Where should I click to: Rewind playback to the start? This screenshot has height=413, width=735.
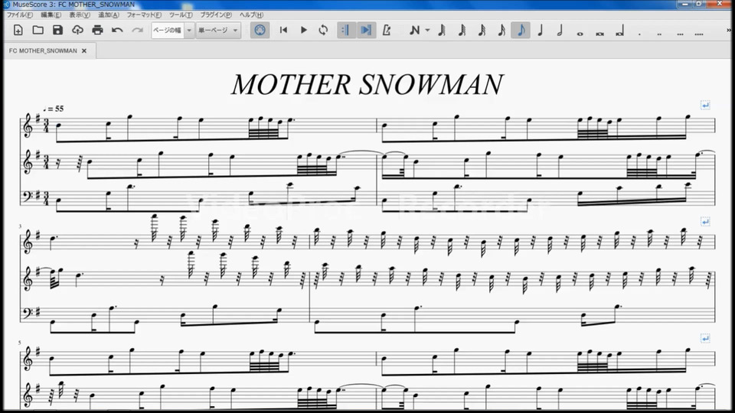(x=283, y=31)
